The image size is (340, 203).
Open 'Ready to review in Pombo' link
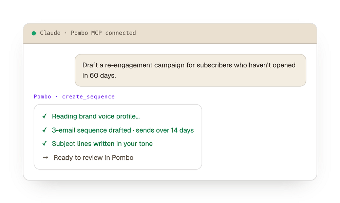[93, 158]
